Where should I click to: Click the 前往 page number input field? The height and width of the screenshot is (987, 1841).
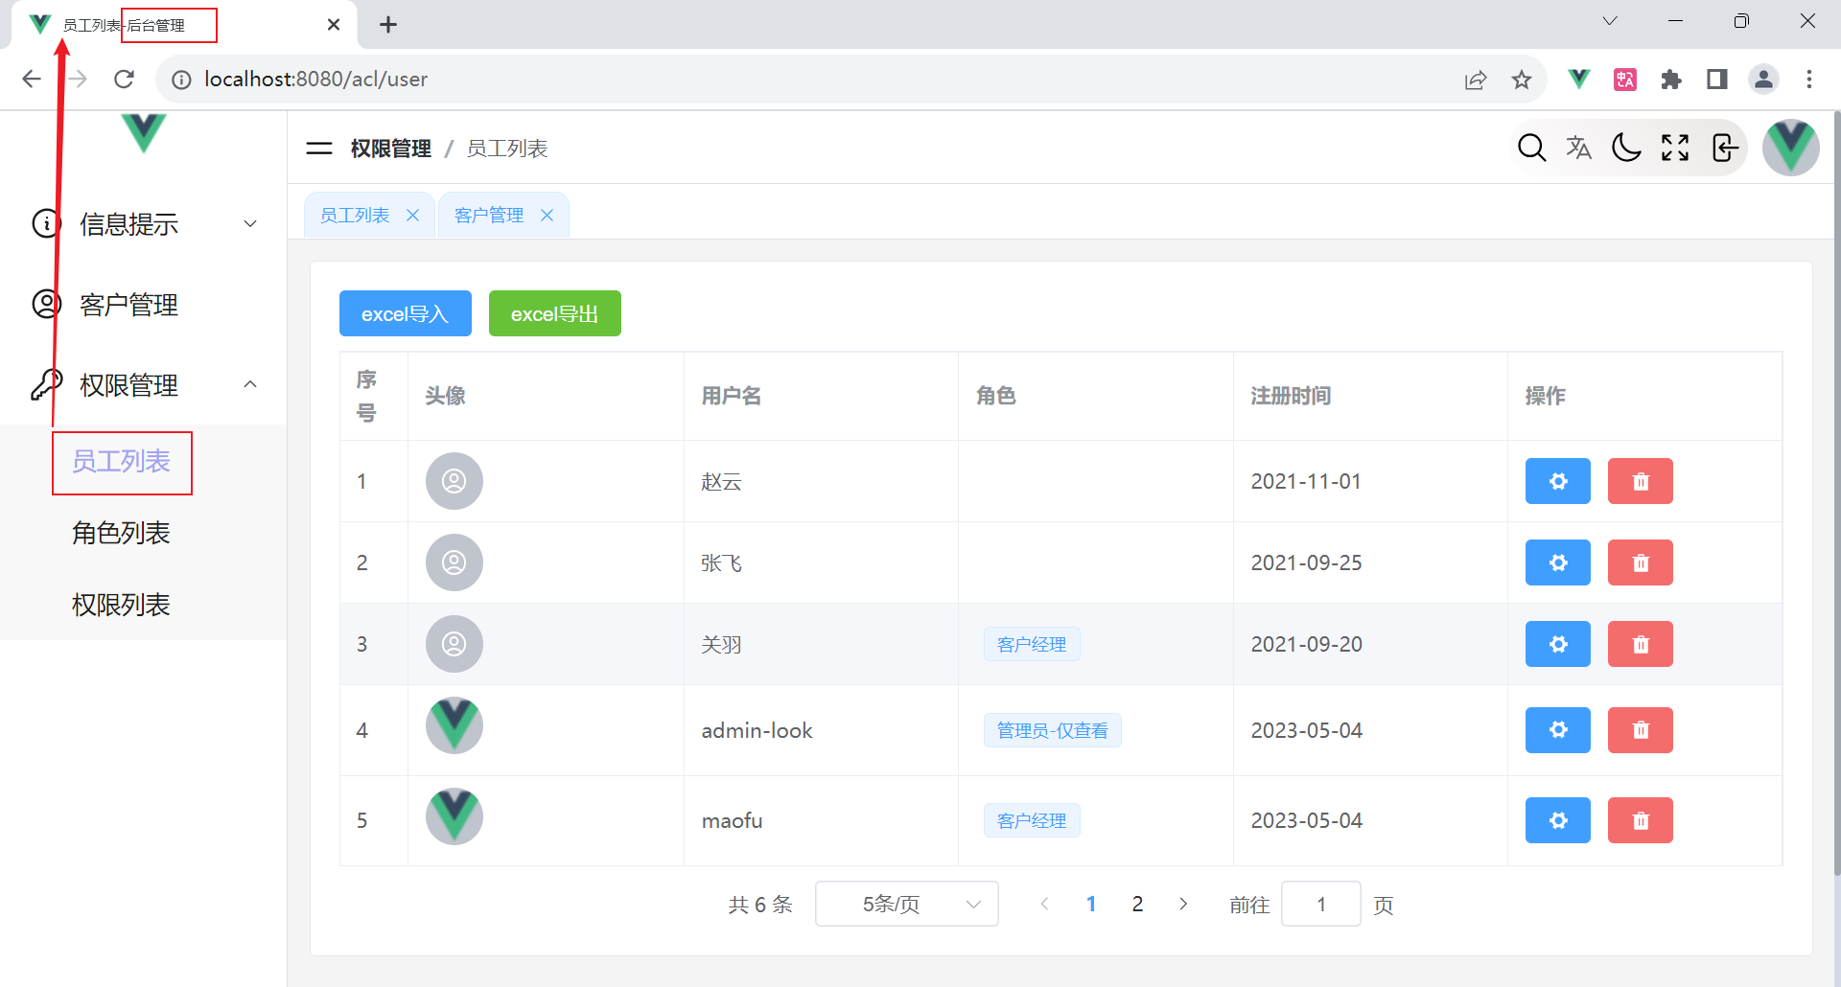click(x=1320, y=903)
